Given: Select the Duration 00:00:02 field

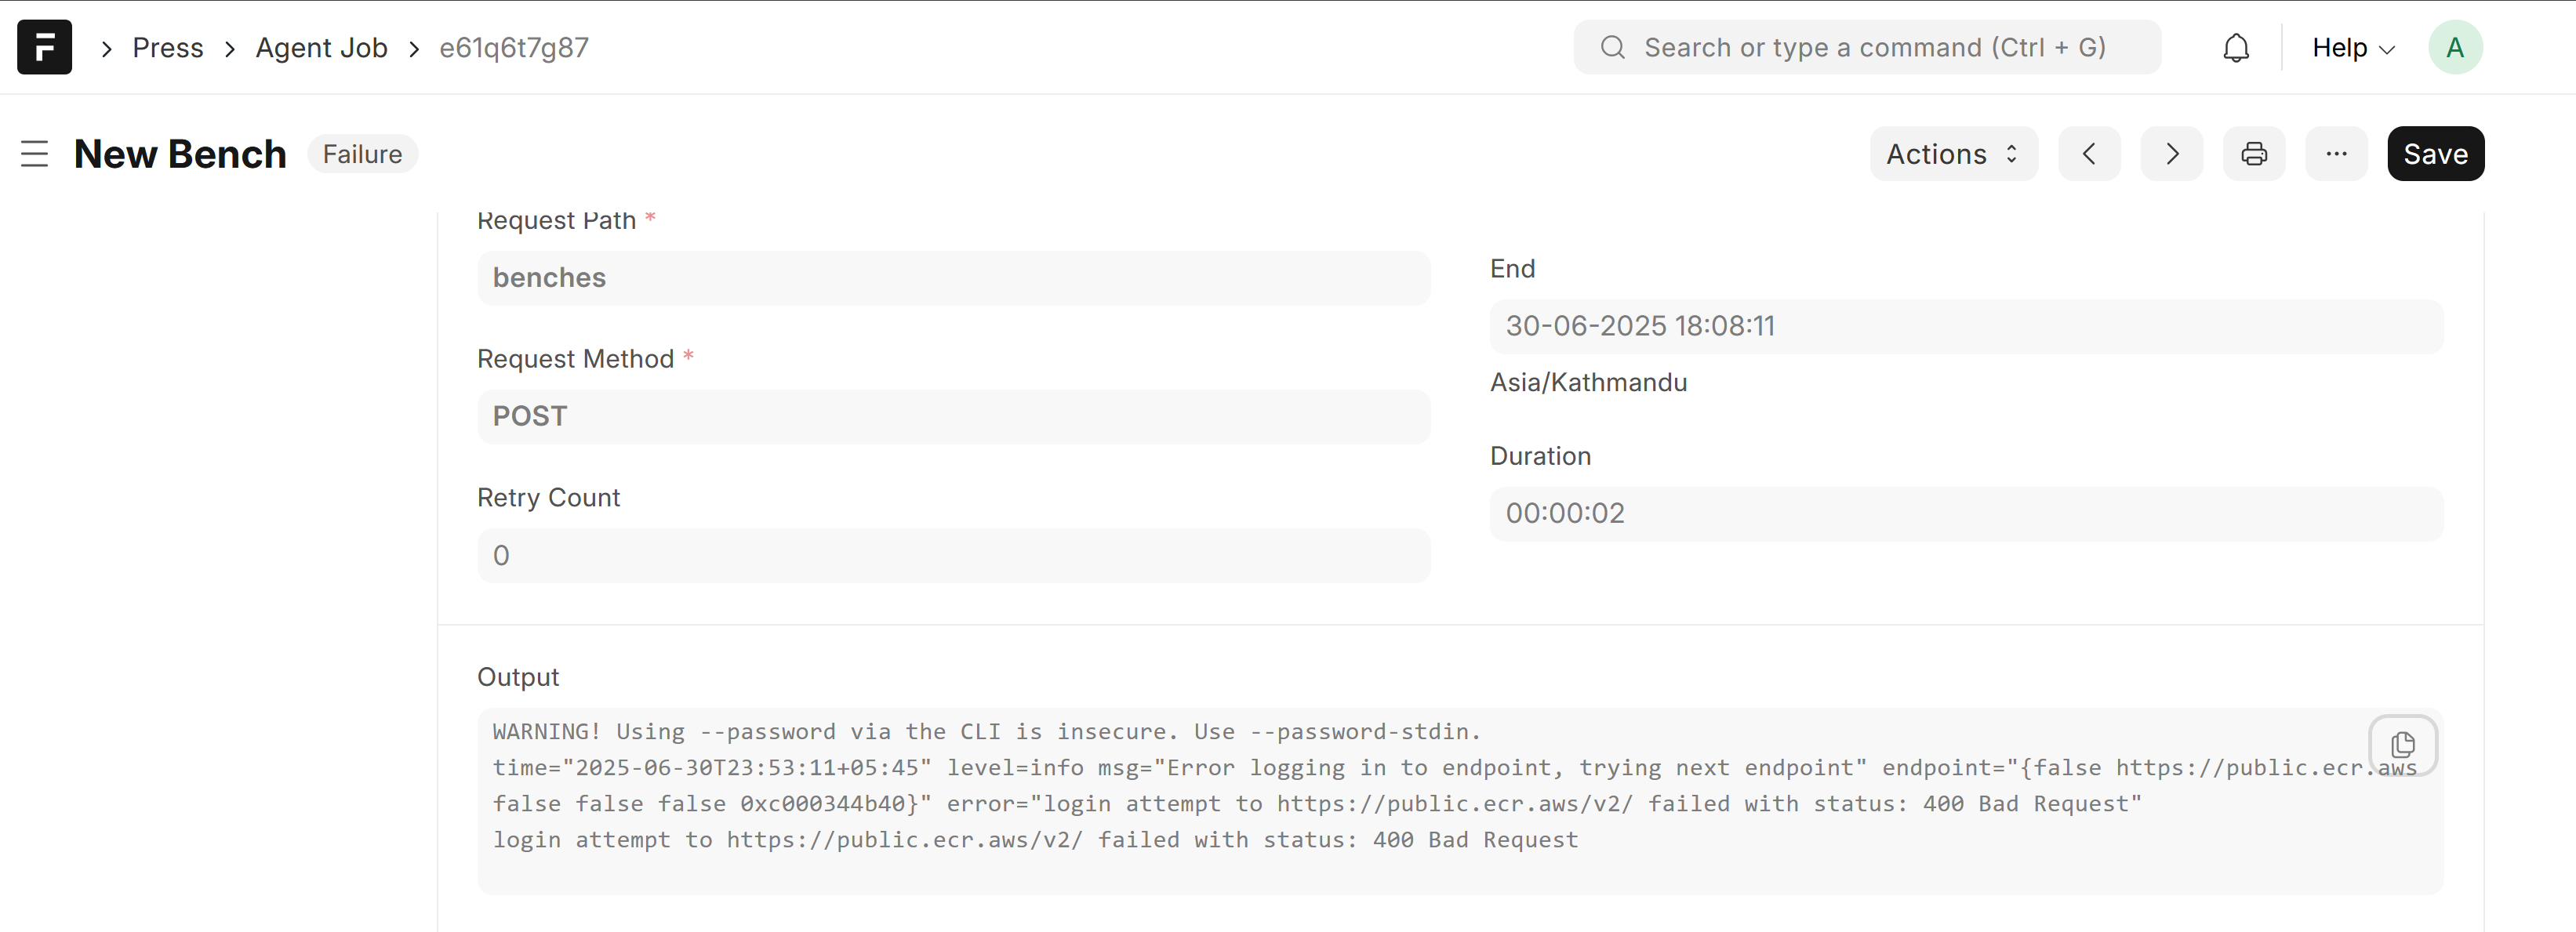Looking at the screenshot, I should coord(1966,514).
